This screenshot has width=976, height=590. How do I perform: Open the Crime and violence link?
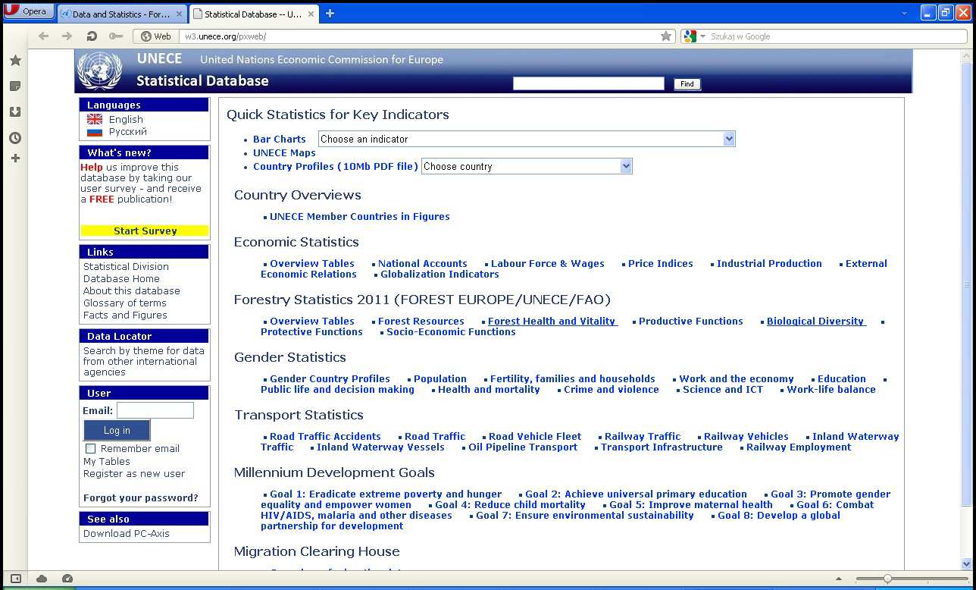pyautogui.click(x=612, y=389)
